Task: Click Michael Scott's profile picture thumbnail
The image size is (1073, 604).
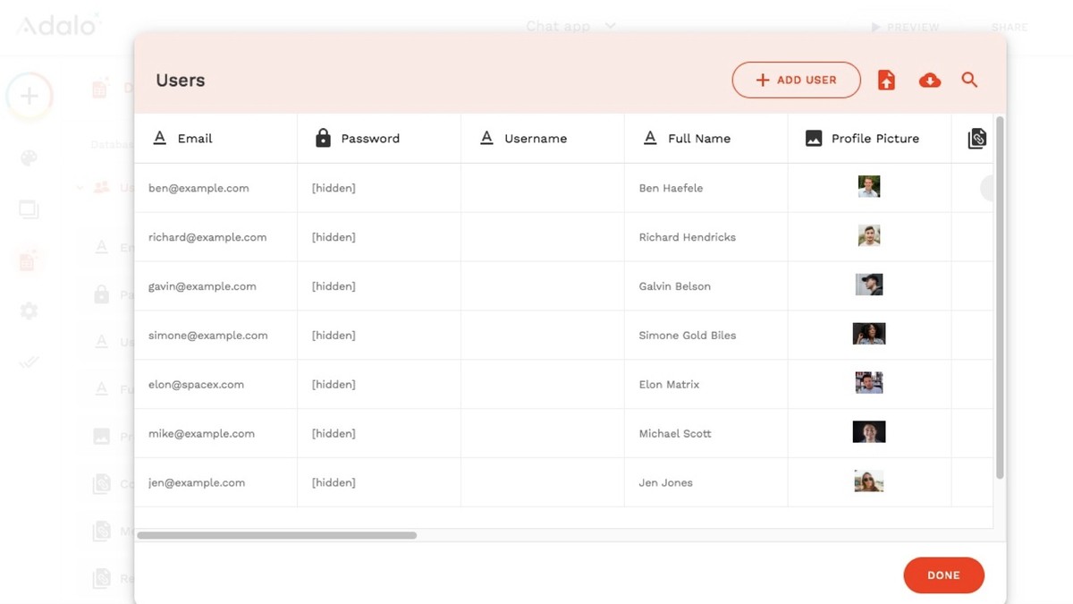Action: [868, 432]
